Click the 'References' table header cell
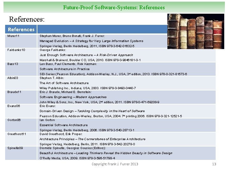 [x=21, y=29]
